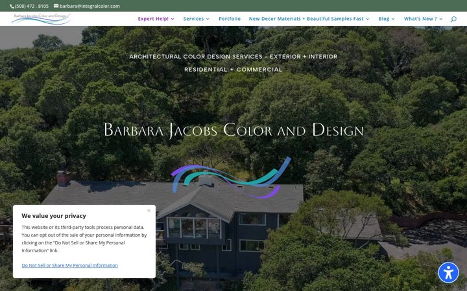467x291 pixels.
Task: Click the phone number (508) 472 . 8105
Action: (x=32, y=6)
